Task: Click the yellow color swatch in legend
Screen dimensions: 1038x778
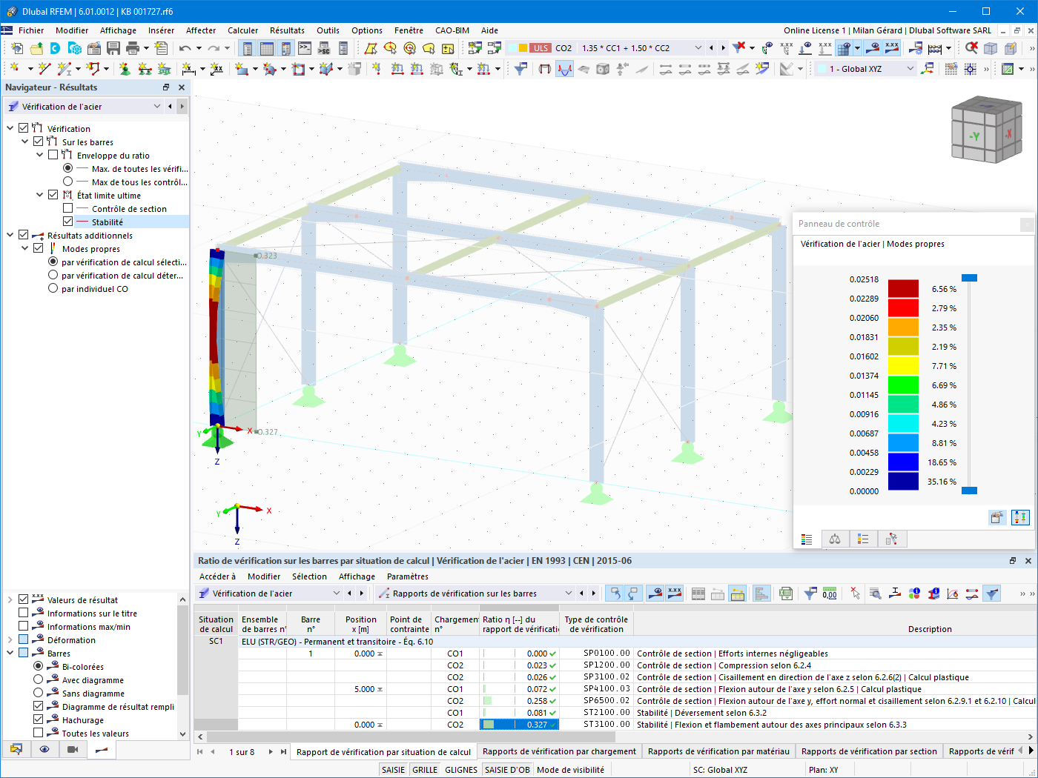Action: (903, 366)
